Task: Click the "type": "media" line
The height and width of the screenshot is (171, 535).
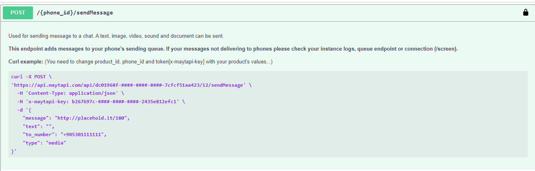Action: coord(44,142)
